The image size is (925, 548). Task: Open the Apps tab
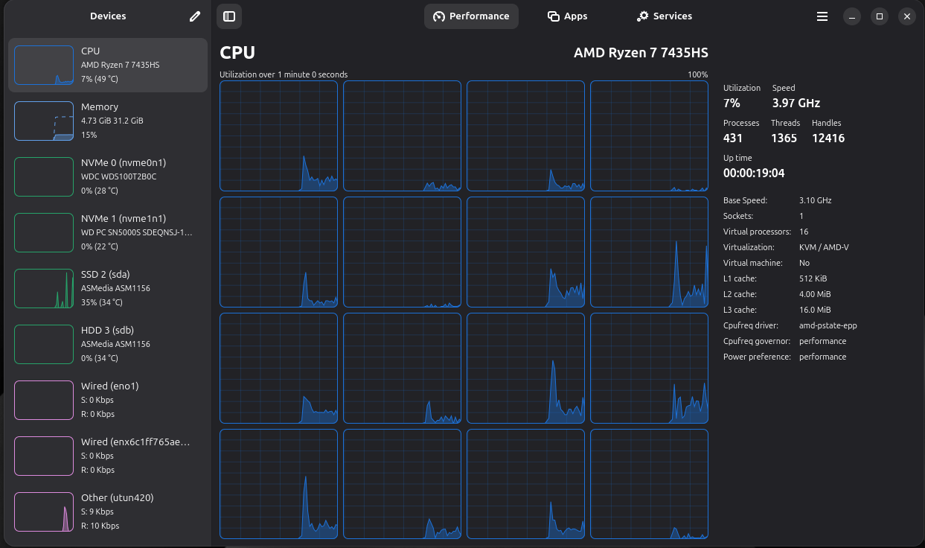567,16
